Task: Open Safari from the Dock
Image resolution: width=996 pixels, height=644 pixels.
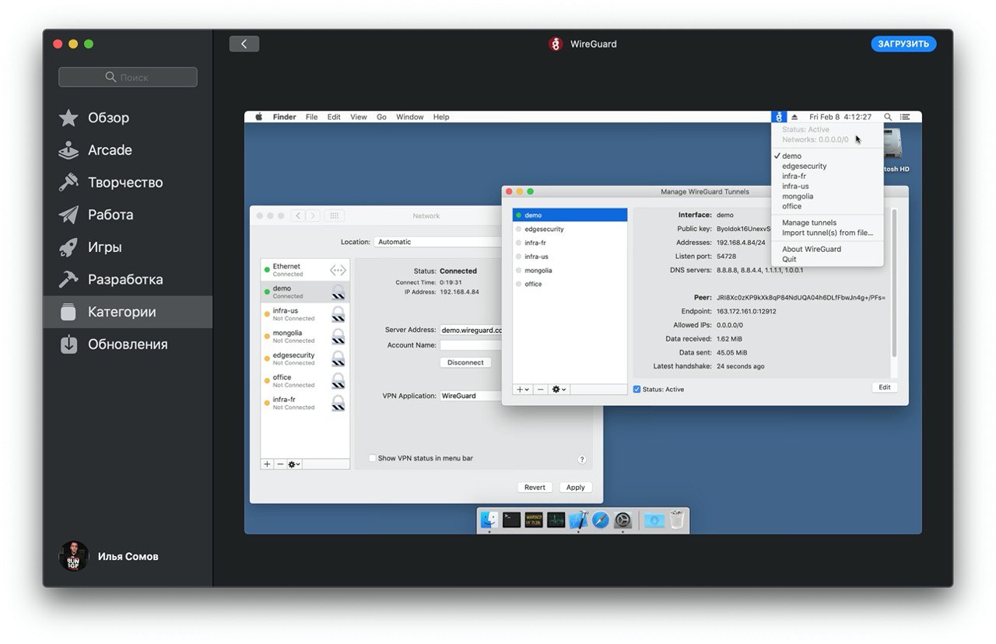Action: pos(601,520)
